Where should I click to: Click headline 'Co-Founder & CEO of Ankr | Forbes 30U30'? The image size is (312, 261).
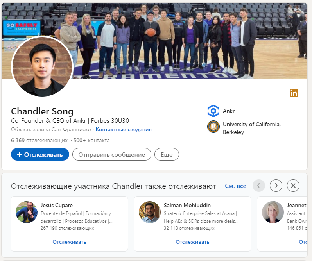click(70, 121)
